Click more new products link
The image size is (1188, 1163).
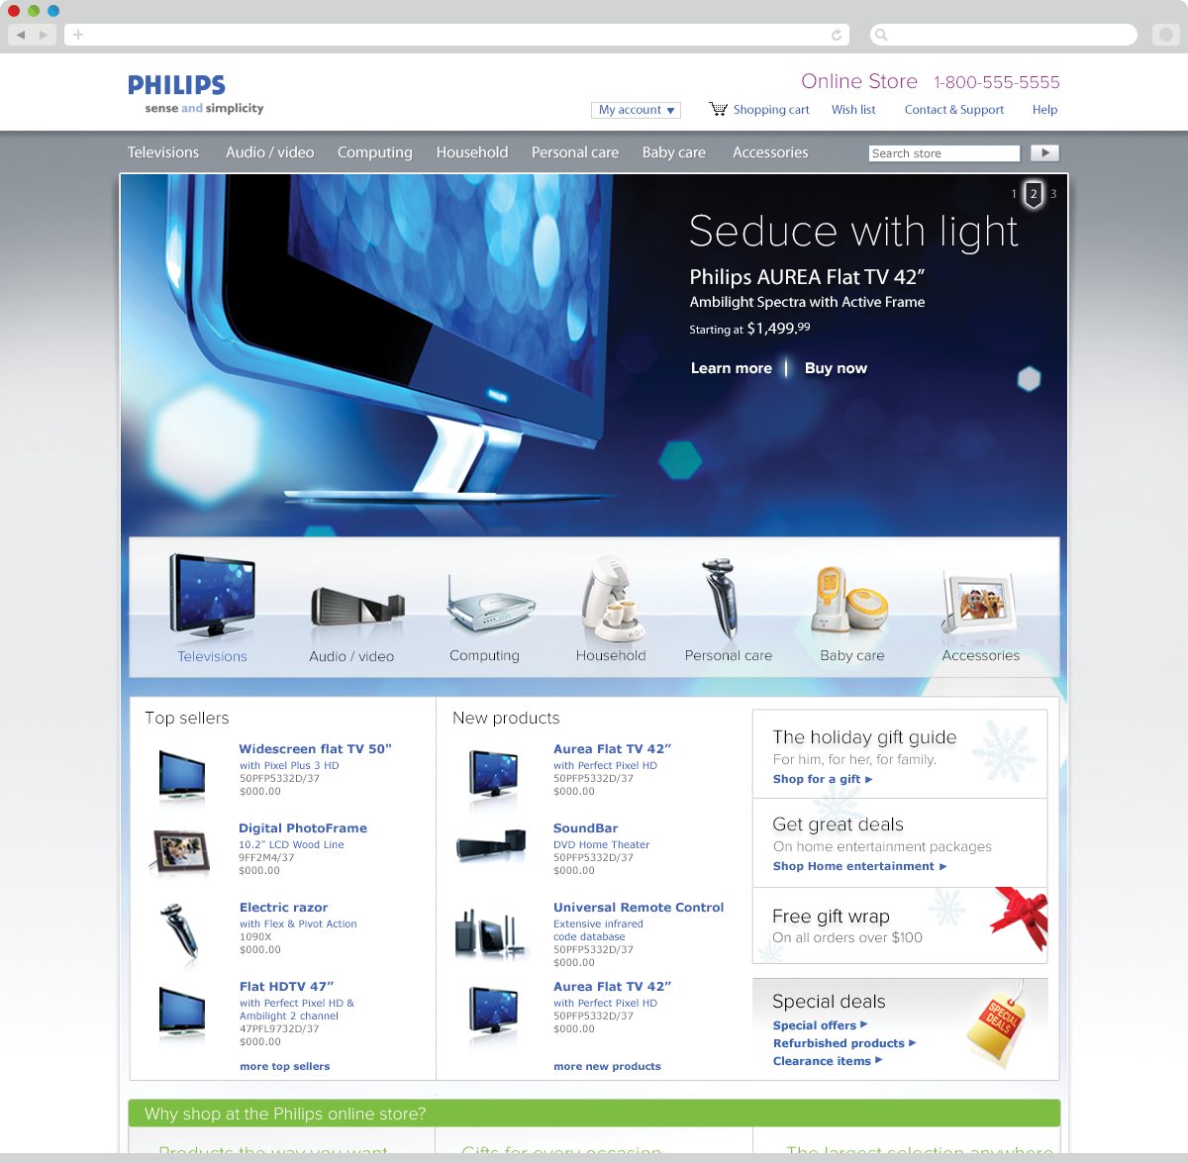tap(607, 1067)
